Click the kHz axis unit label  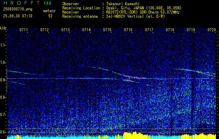point(3,28)
